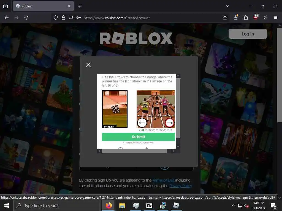The width and height of the screenshot is (282, 211).
Task: Open the notification center with 2 alerts
Action: coord(273,206)
